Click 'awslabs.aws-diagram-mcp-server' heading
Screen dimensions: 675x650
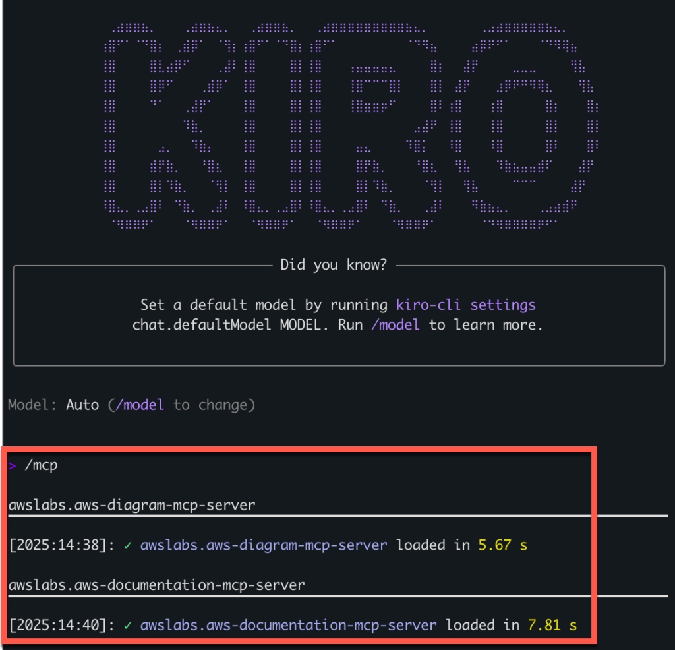[x=132, y=505]
